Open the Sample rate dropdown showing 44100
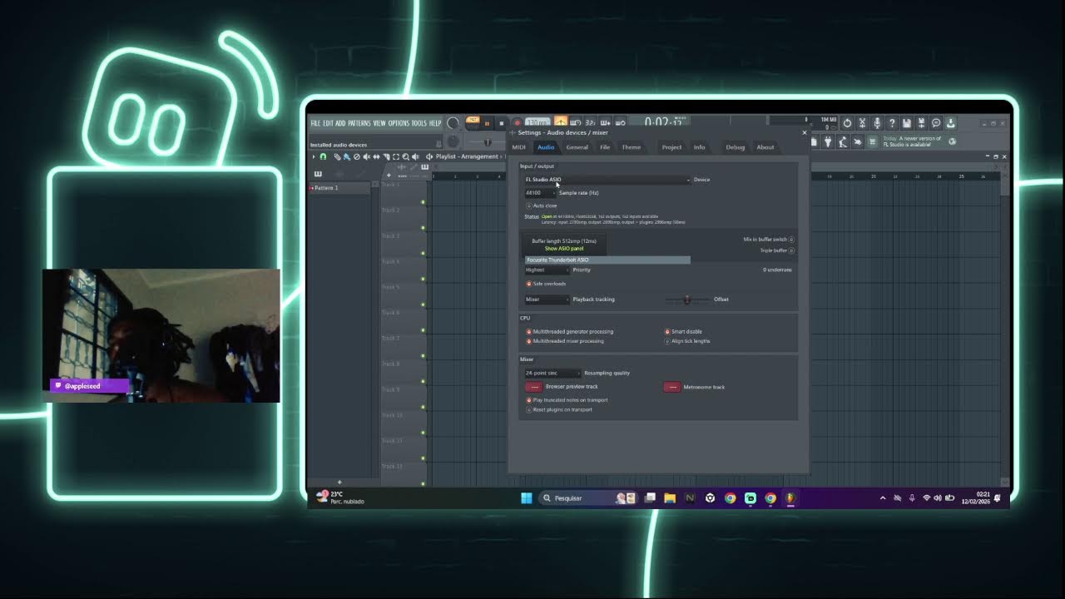1065x599 pixels. (x=539, y=193)
